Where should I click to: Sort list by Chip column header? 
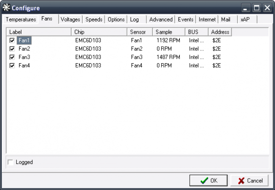point(99,32)
